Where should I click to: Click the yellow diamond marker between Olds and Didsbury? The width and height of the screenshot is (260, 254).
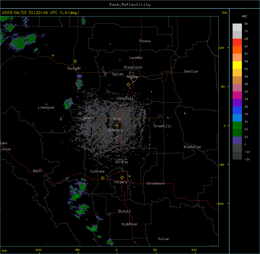pyautogui.click(x=117, y=126)
